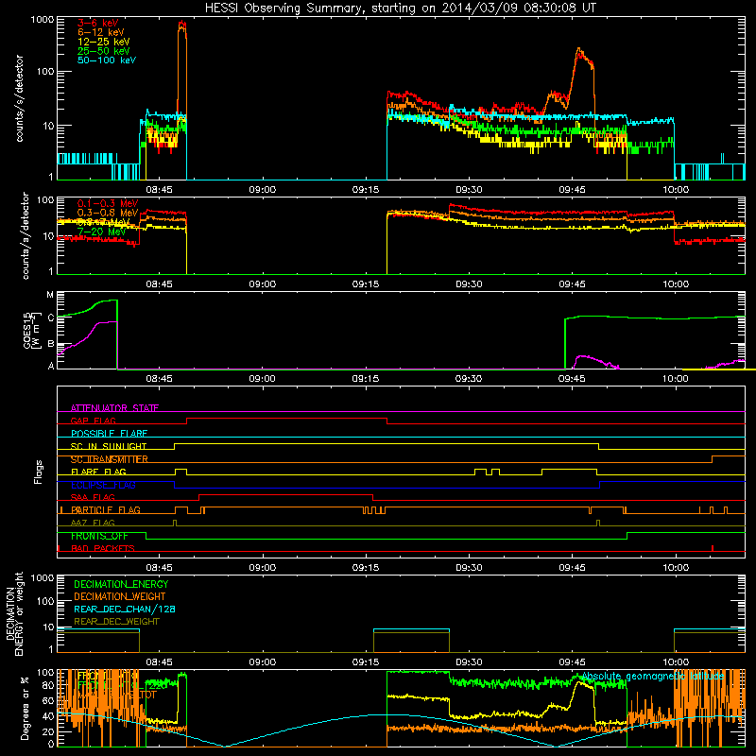Select the REAR_DEC_WEIGHT legend entry

(116, 622)
